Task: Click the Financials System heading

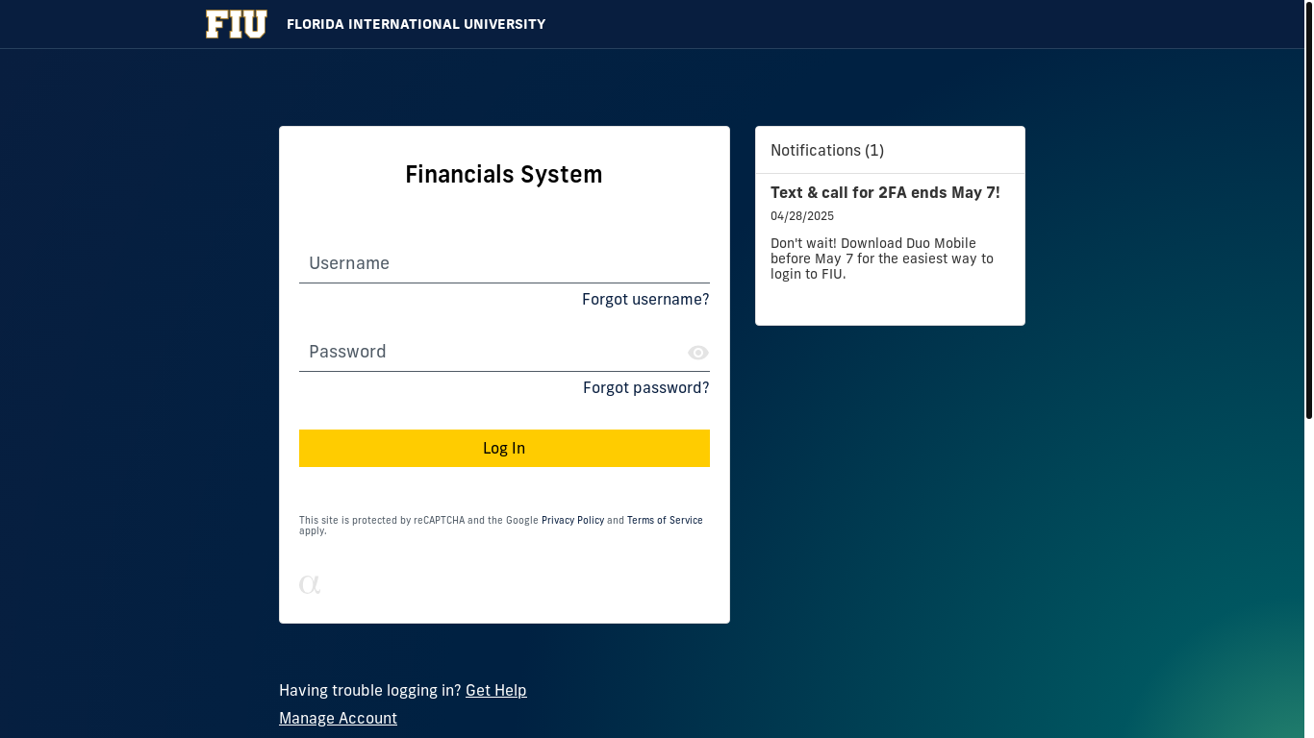Action: (x=504, y=175)
